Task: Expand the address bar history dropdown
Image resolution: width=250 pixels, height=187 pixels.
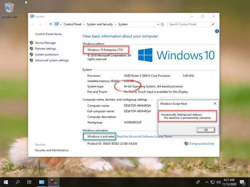Action: point(158,25)
